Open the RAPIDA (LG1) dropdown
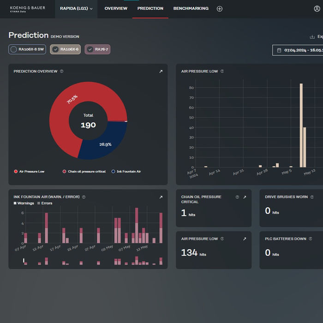 pos(76,9)
